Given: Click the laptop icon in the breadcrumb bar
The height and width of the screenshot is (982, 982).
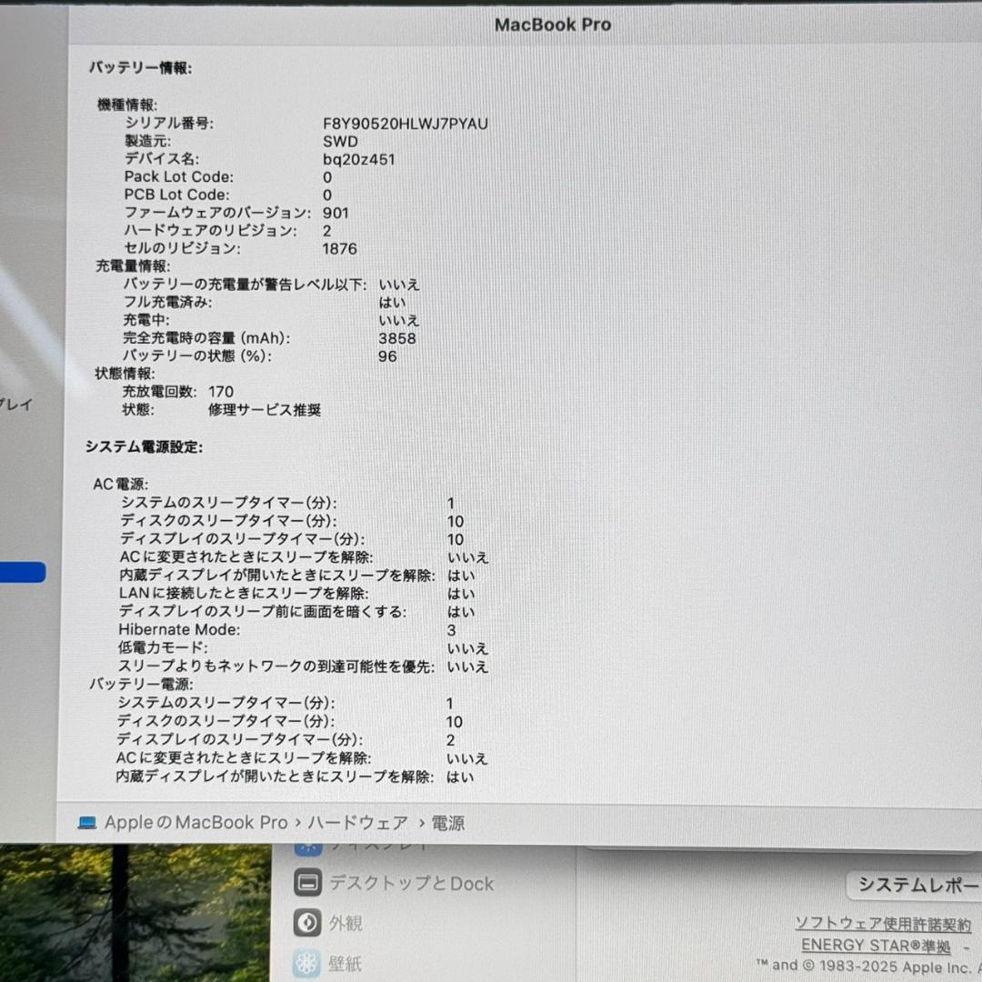Looking at the screenshot, I should pos(88,822).
